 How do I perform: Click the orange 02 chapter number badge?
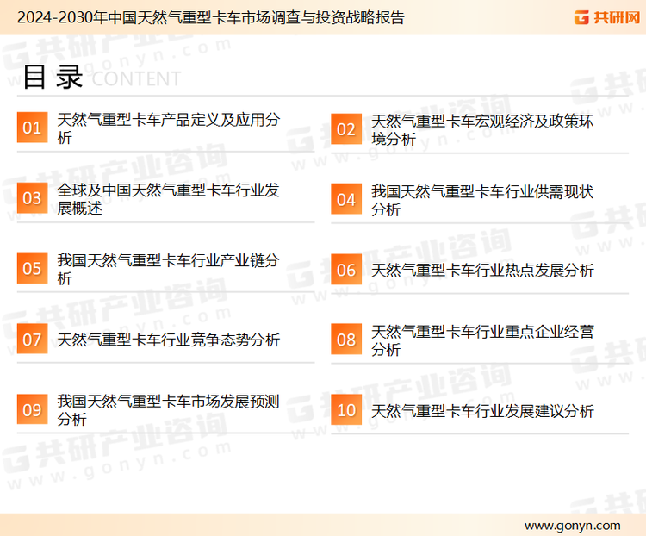(x=345, y=128)
